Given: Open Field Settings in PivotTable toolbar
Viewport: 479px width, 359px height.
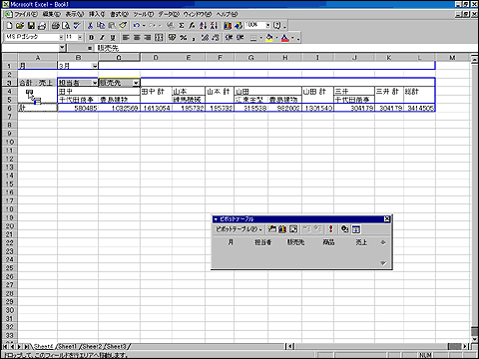Looking at the screenshot, I should (345, 229).
